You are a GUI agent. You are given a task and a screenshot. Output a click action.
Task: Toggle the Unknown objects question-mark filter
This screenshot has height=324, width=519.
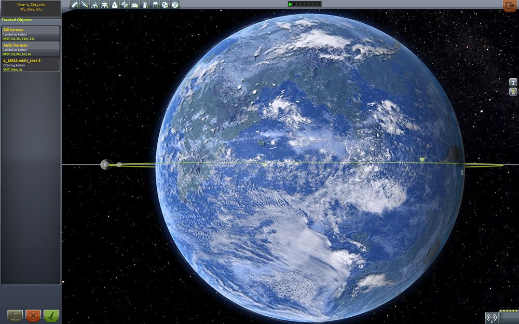pos(175,5)
